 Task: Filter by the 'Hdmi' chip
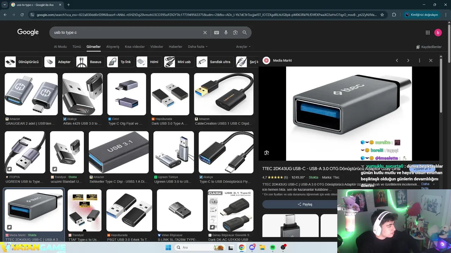pos(149,62)
